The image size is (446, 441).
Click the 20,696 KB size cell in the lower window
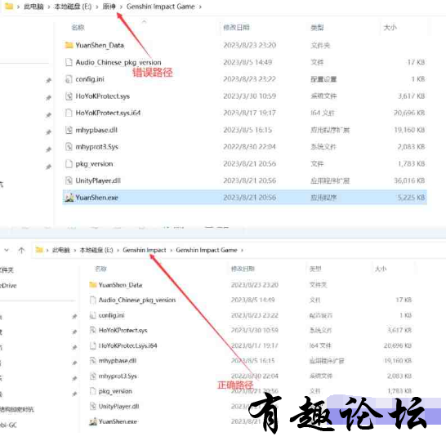(x=398, y=345)
